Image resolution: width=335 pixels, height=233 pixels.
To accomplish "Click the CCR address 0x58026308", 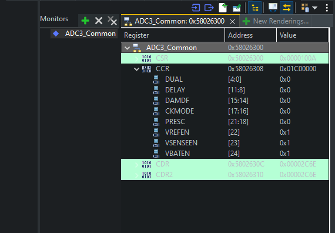I will [x=246, y=69].
